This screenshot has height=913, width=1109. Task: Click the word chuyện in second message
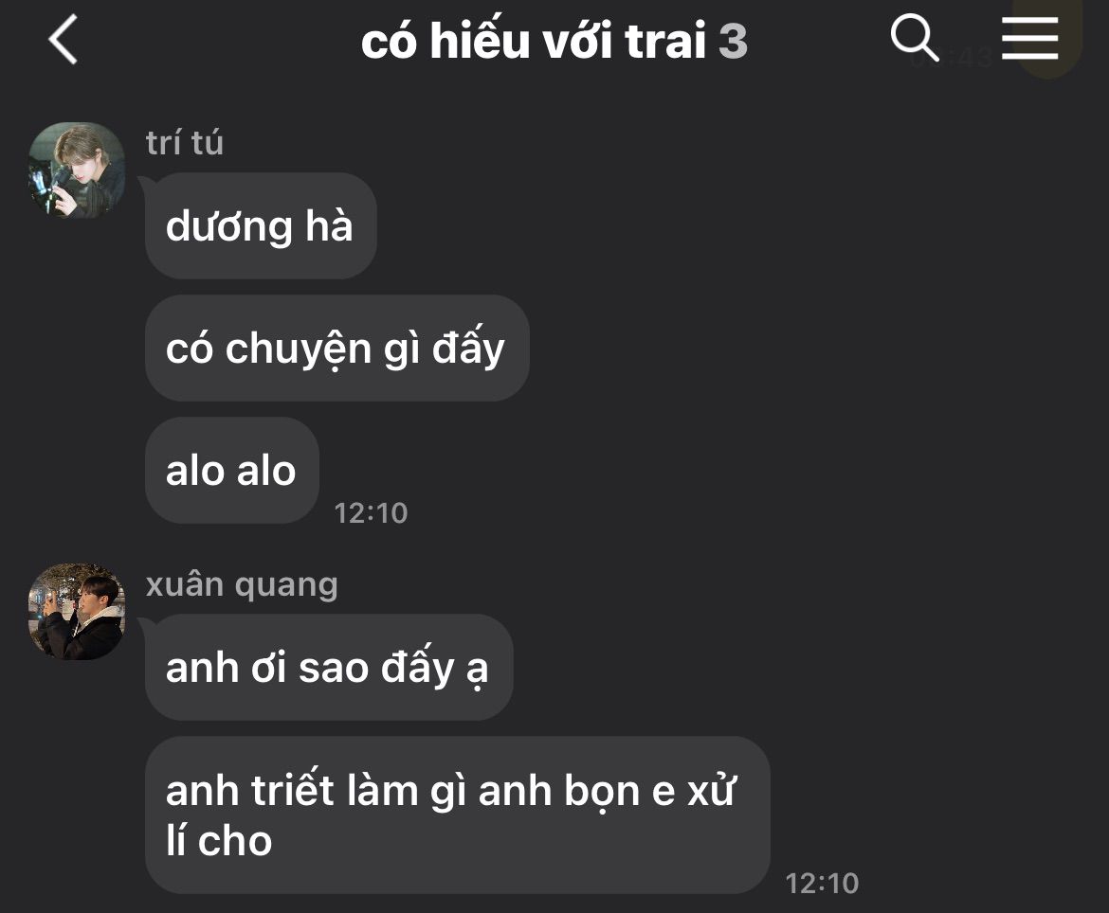(299, 349)
